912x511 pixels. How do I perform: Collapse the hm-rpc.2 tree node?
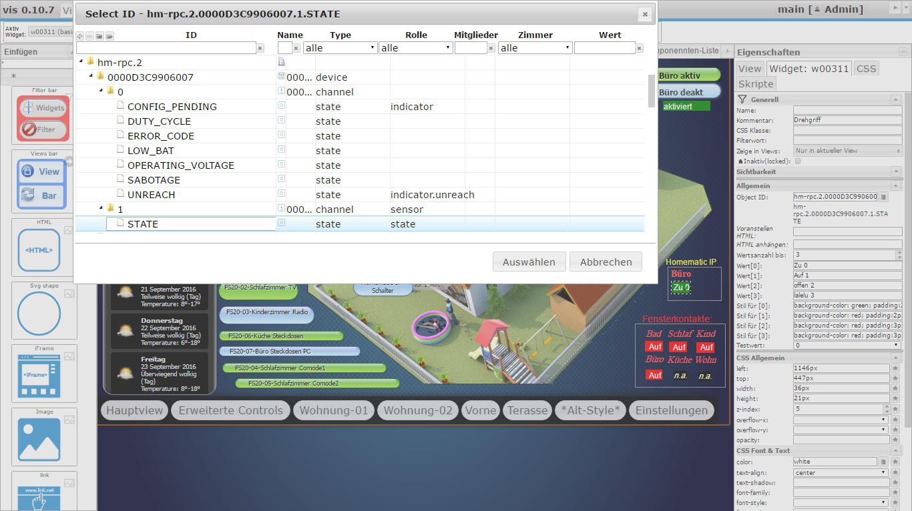tap(81, 61)
